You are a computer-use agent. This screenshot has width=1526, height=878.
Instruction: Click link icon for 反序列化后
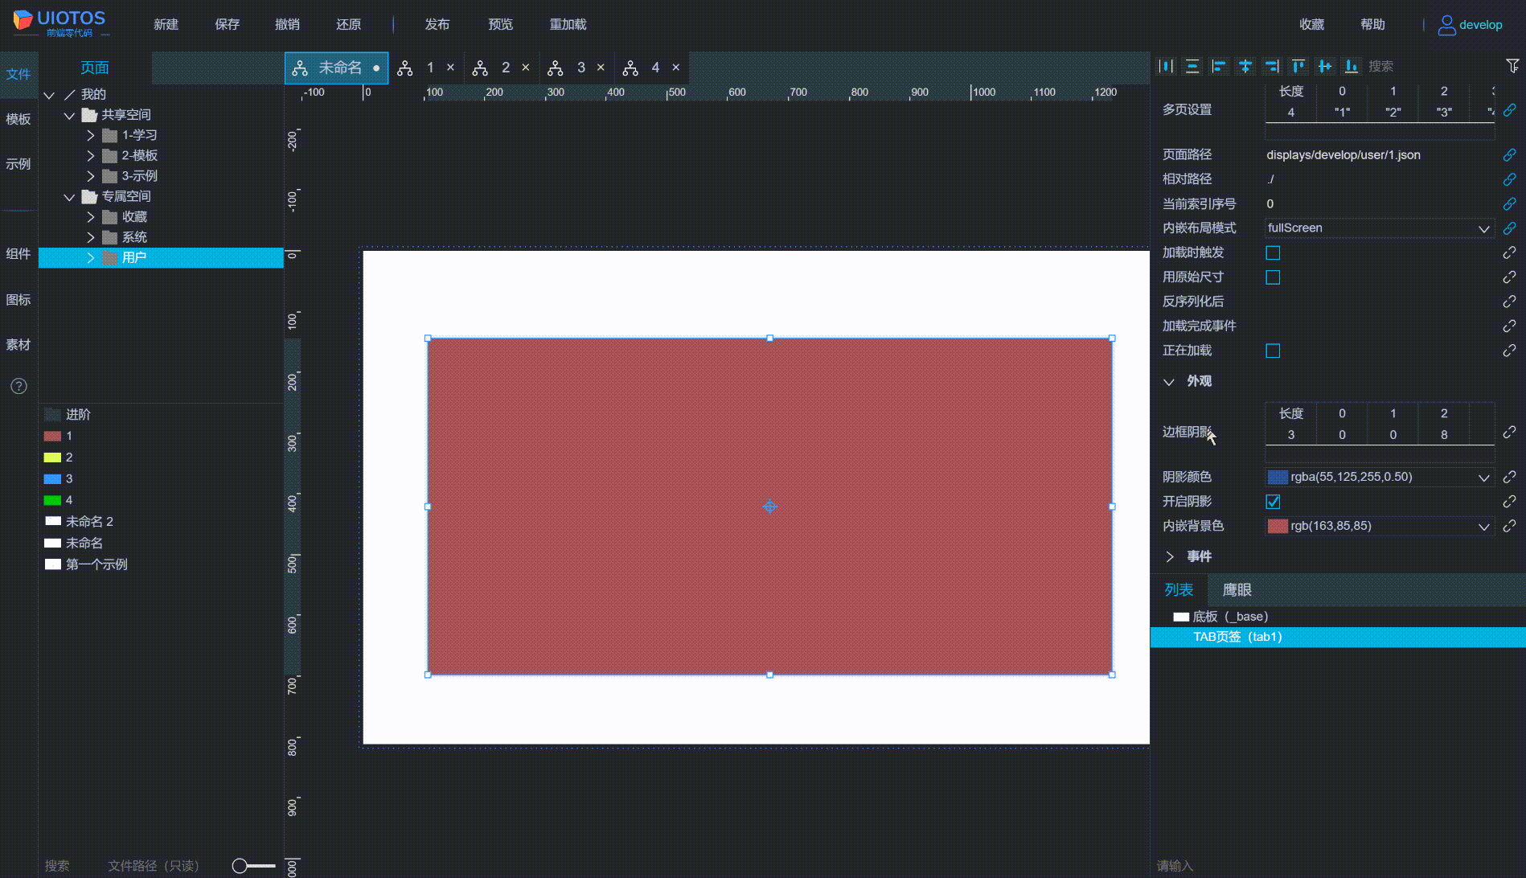click(1510, 302)
